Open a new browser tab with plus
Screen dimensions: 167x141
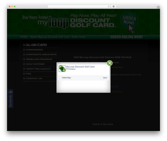coord(158,7)
